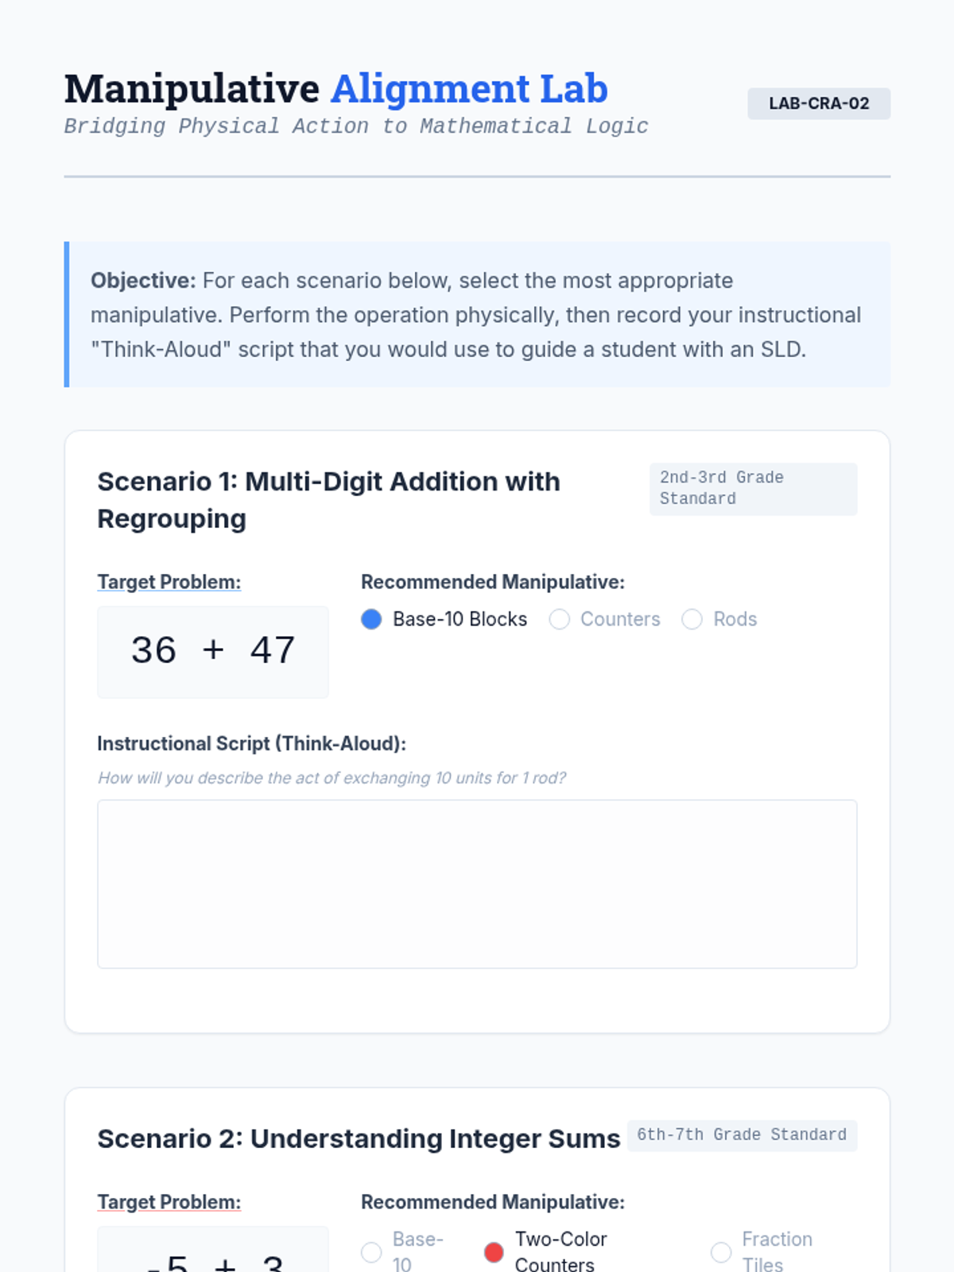954x1272 pixels.
Task: Click the Scenario 2 Understanding Integer Sums heading
Action: (358, 1138)
